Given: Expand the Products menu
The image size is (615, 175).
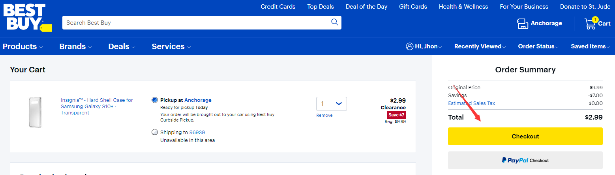Looking at the screenshot, I should (22, 46).
